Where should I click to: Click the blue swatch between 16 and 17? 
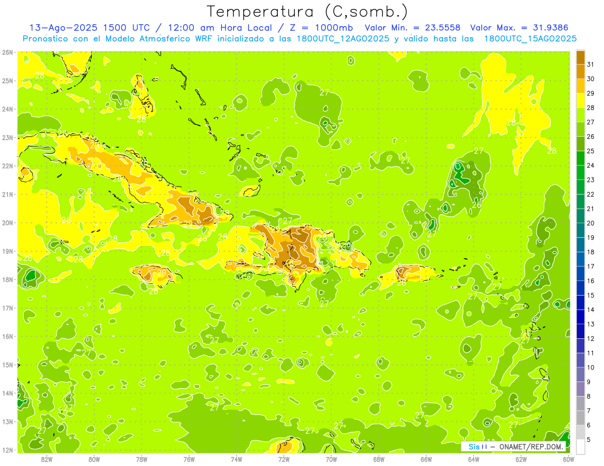580,273
